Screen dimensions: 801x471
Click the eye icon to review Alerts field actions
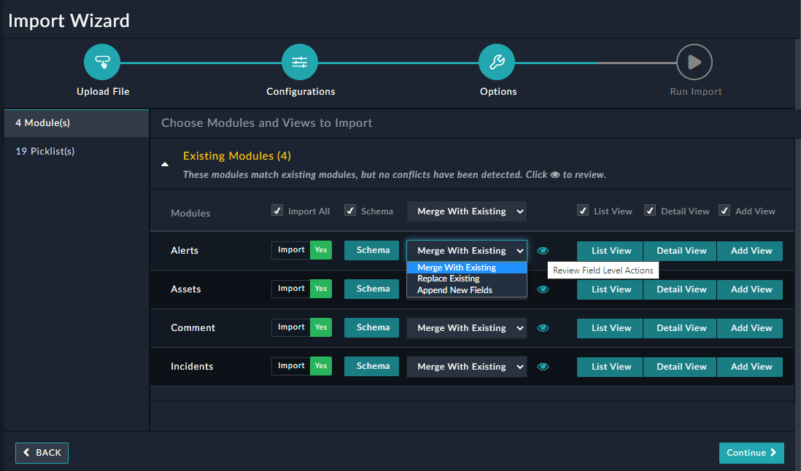coord(543,250)
